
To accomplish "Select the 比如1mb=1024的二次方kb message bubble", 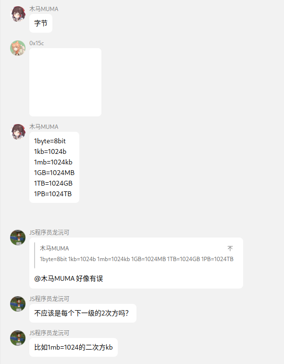I will click(x=74, y=347).
